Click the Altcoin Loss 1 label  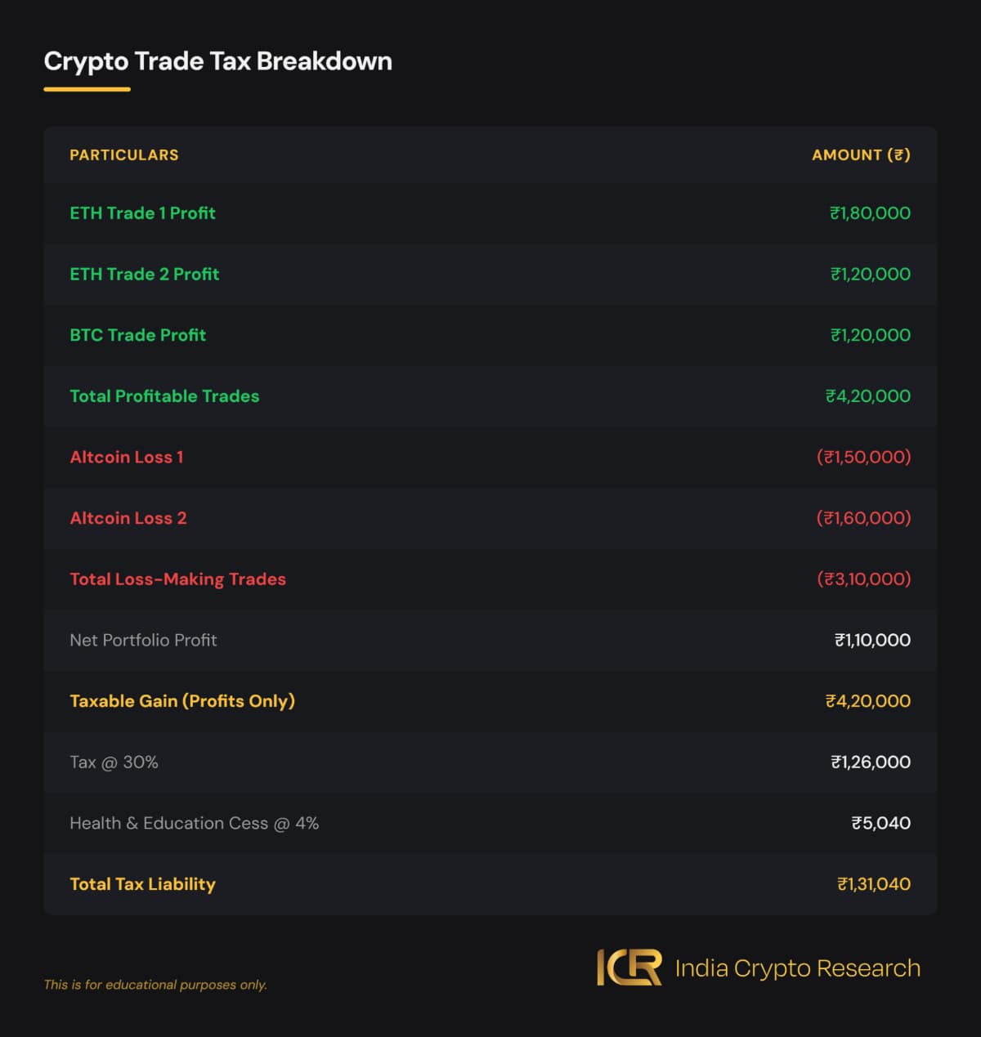point(126,458)
